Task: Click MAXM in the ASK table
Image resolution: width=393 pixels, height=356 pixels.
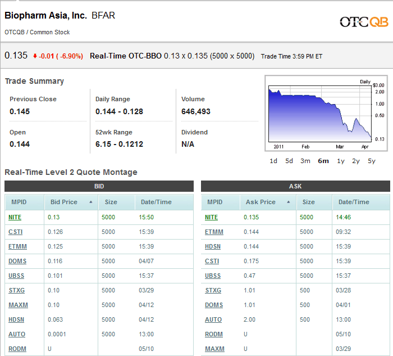Action: (x=214, y=349)
